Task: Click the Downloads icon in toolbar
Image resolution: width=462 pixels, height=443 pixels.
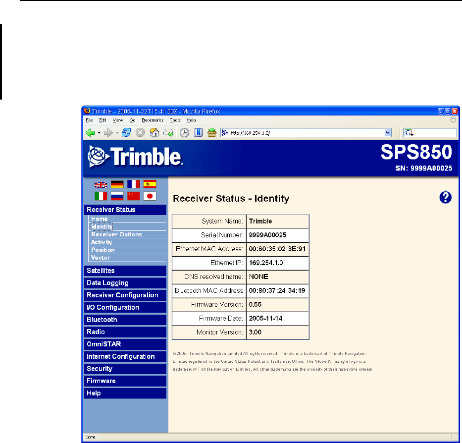Action: (212, 133)
